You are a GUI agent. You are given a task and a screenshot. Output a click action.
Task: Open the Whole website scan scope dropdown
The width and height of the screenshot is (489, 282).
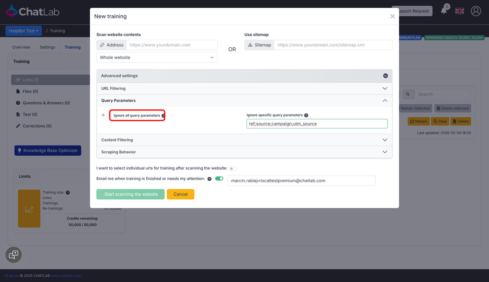[156, 57]
